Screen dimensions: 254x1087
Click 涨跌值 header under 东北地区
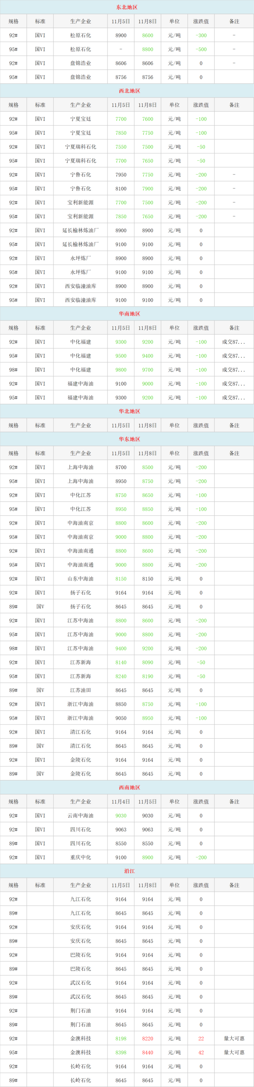[201, 21]
